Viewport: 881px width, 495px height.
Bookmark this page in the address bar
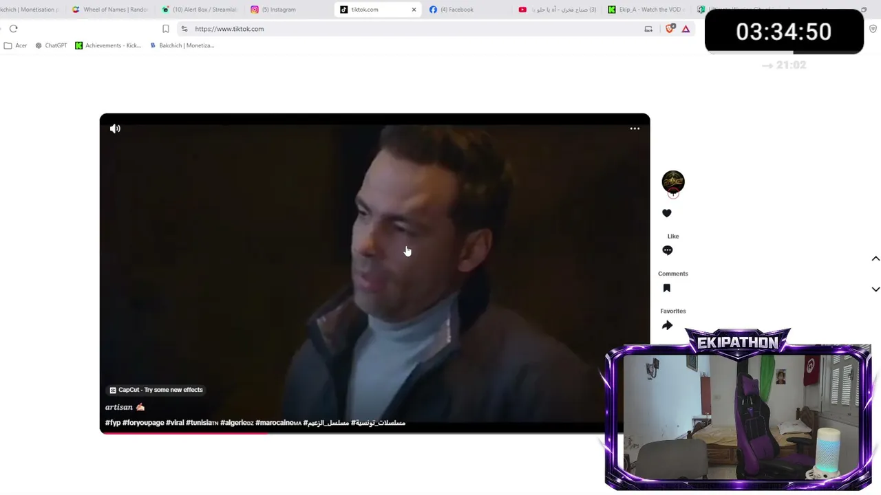(x=166, y=29)
